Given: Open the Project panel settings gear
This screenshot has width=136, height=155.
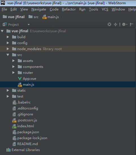Looking at the screenshot, I should click(125, 24).
